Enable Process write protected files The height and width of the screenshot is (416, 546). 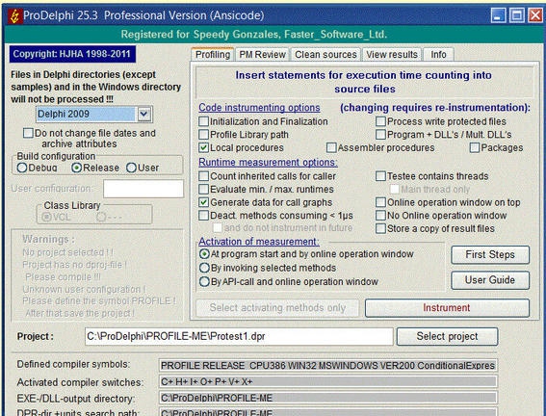point(380,121)
